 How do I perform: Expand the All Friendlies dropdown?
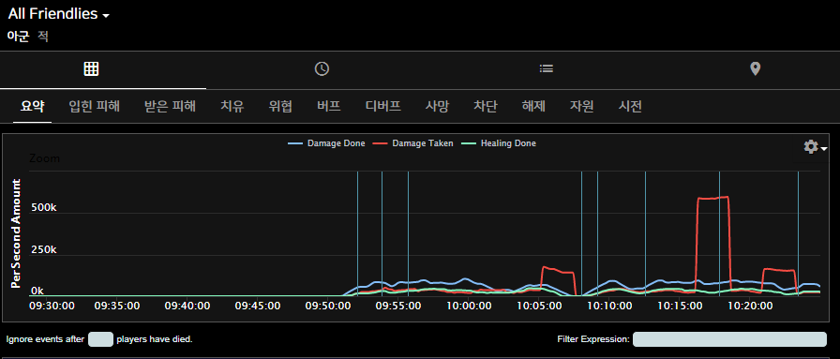(58, 14)
